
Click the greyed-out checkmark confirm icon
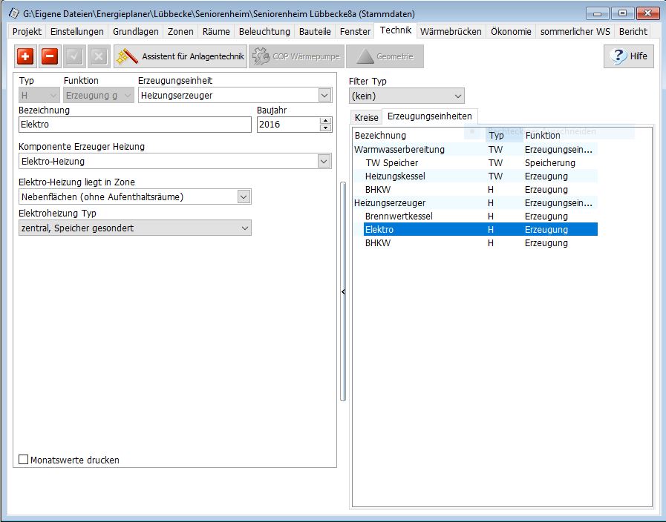click(74, 56)
